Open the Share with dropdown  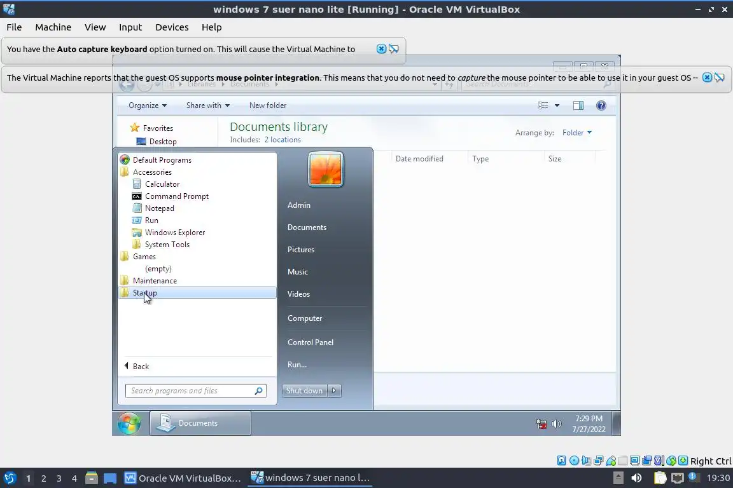[x=208, y=105]
